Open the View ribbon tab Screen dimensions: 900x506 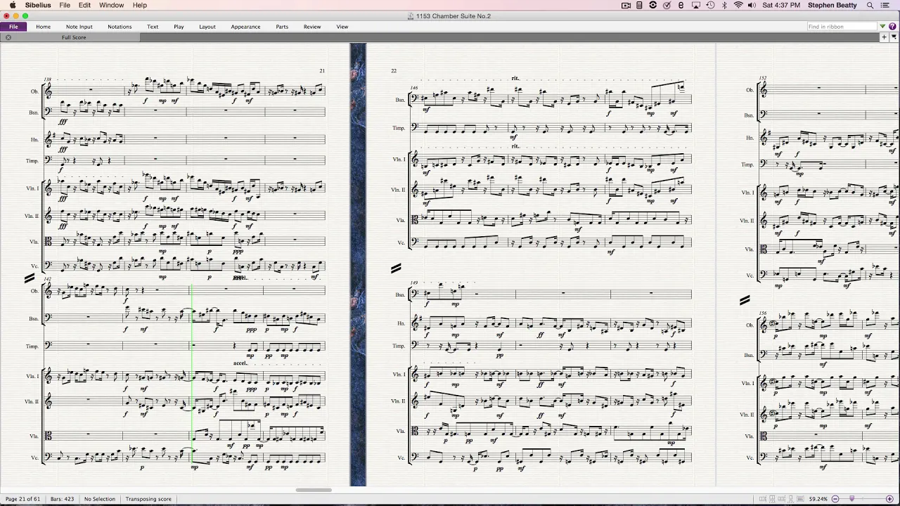342,27
